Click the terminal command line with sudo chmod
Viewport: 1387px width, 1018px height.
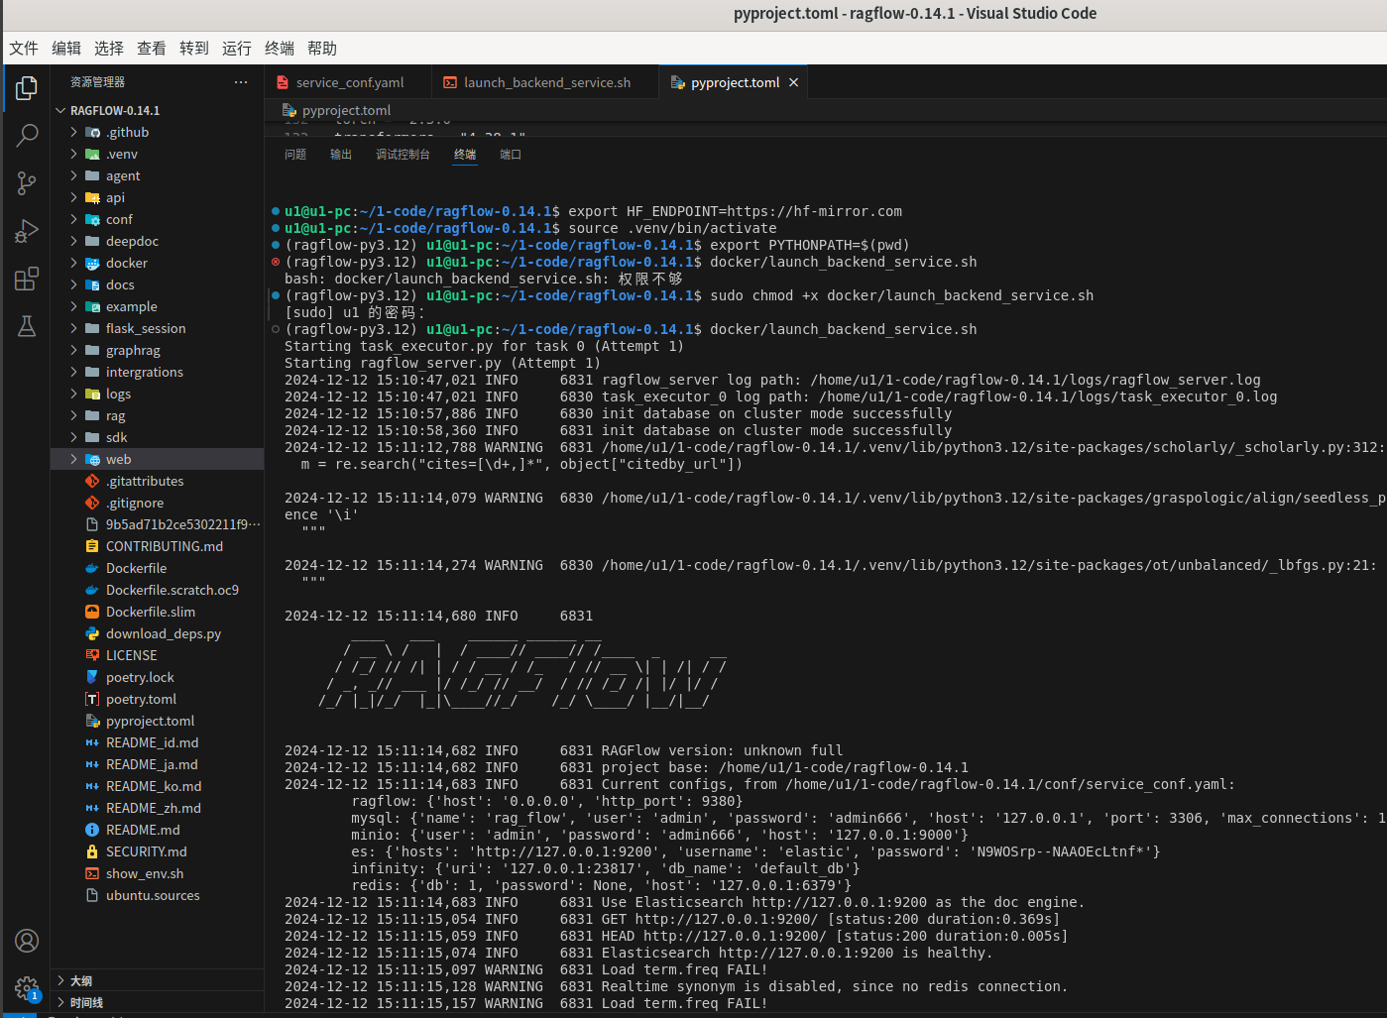[689, 295]
